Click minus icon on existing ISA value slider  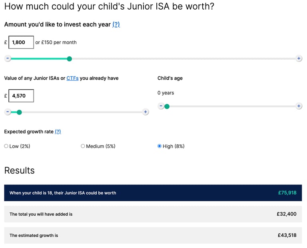point(8,112)
